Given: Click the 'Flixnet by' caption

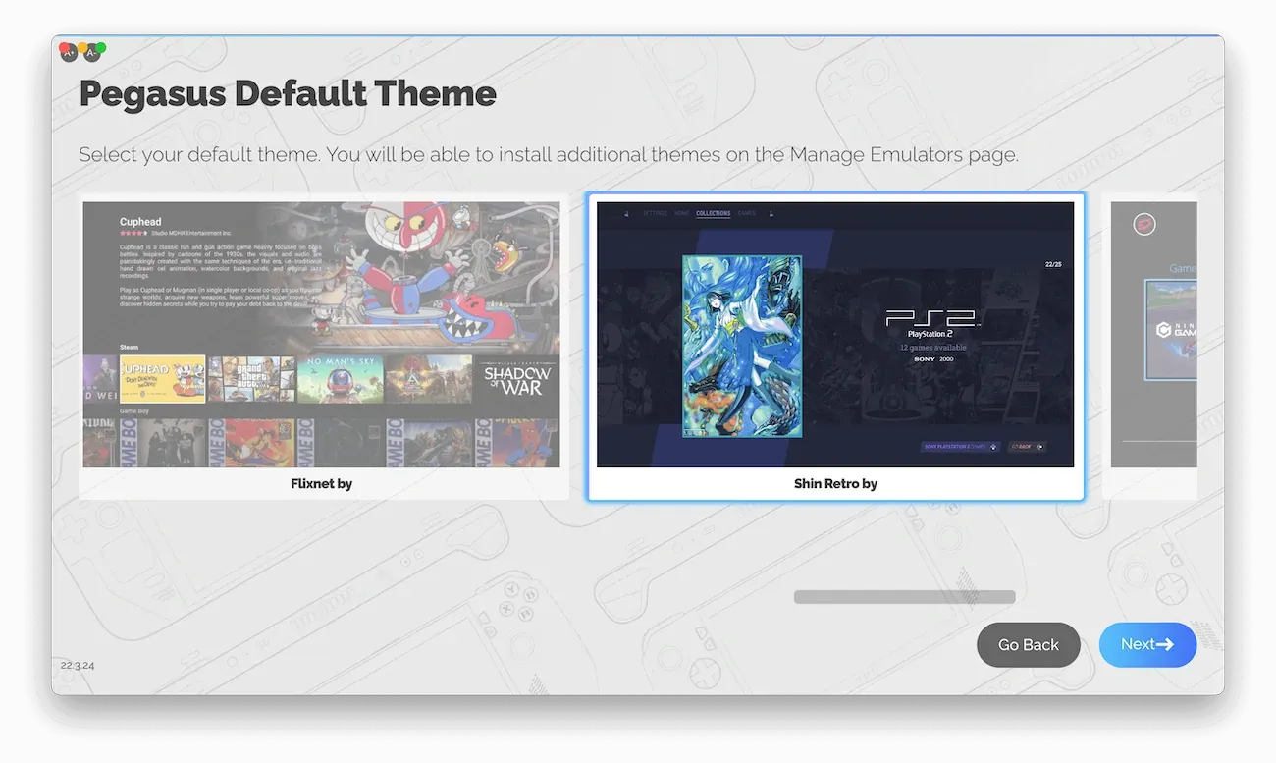Looking at the screenshot, I should (x=322, y=484).
